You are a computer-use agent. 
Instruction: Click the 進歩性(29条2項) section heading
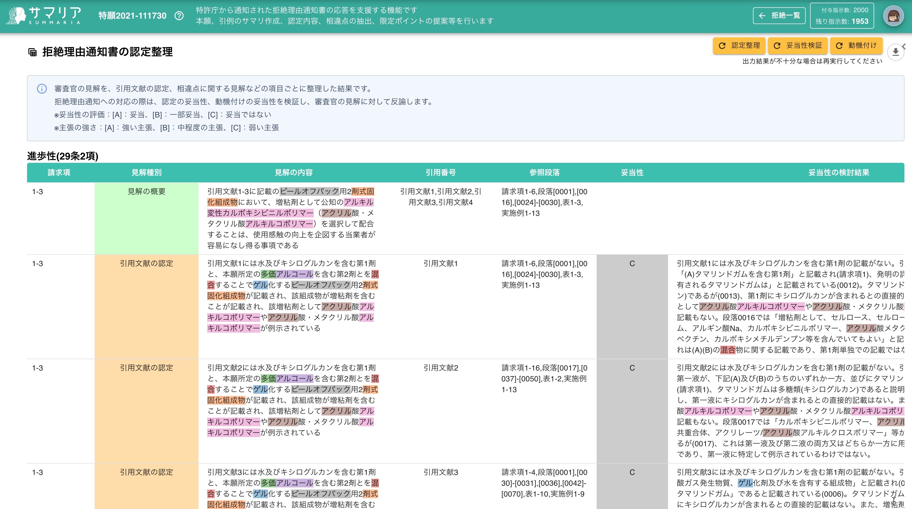tap(63, 156)
